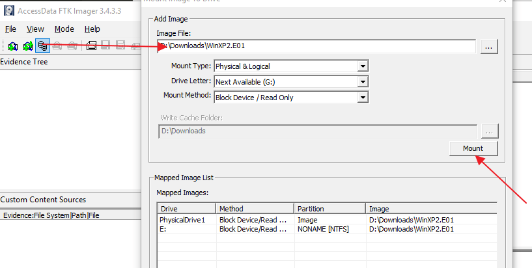This screenshot has height=268, width=532.
Task: Browse for an image file with the ... button
Action: [489, 46]
